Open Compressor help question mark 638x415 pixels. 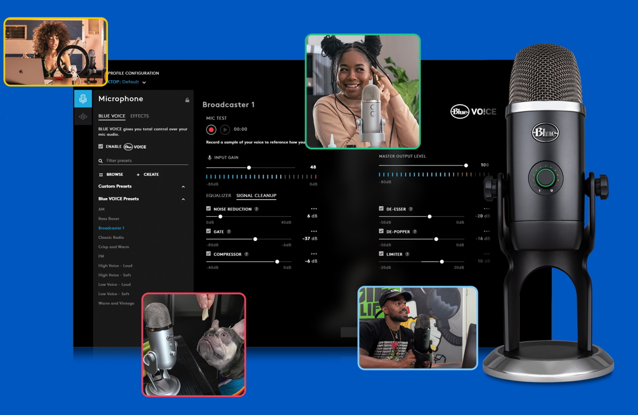[x=246, y=255]
